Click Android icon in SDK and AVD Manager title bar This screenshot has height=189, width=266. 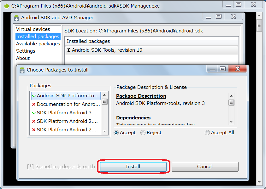tap(16, 18)
